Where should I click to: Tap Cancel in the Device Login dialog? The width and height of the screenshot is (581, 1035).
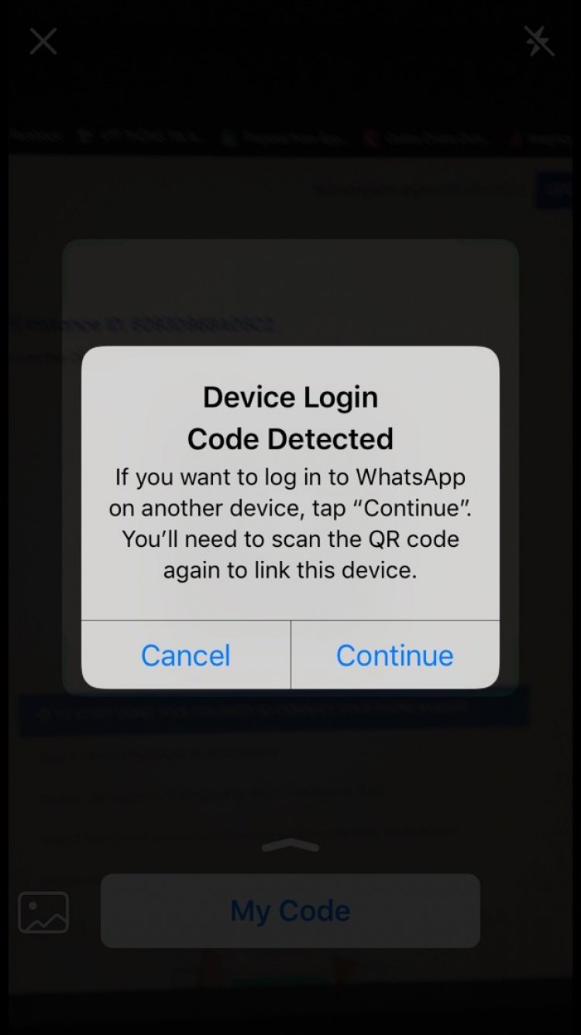click(x=186, y=655)
